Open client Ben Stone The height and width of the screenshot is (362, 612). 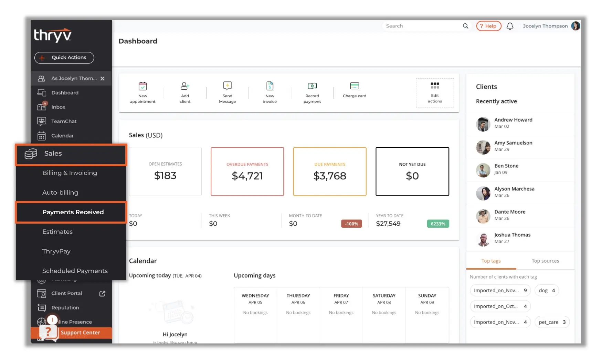pyautogui.click(x=520, y=170)
